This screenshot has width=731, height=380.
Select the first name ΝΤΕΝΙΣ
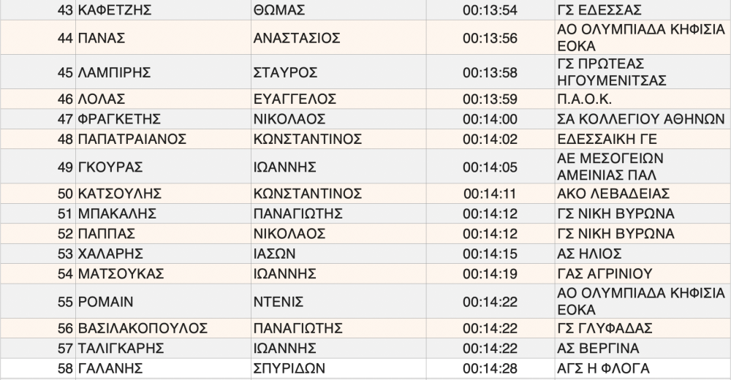[278, 302]
